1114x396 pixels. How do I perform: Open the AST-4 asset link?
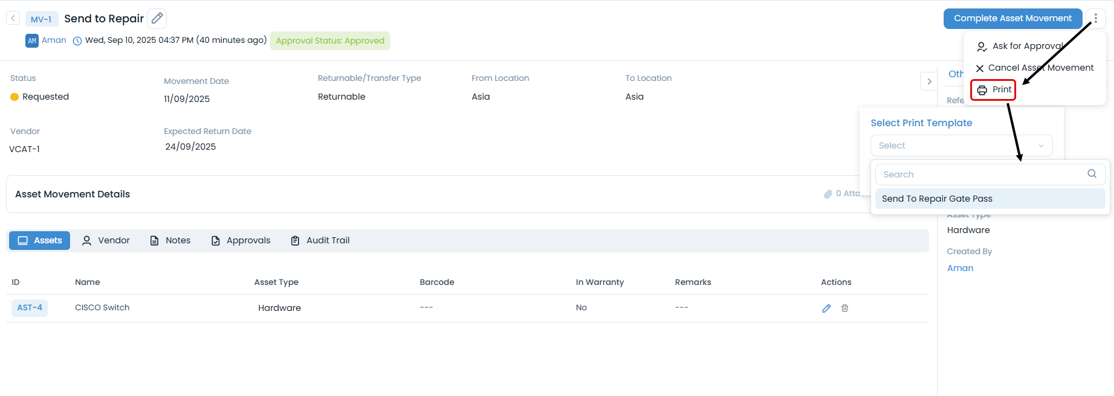click(30, 308)
